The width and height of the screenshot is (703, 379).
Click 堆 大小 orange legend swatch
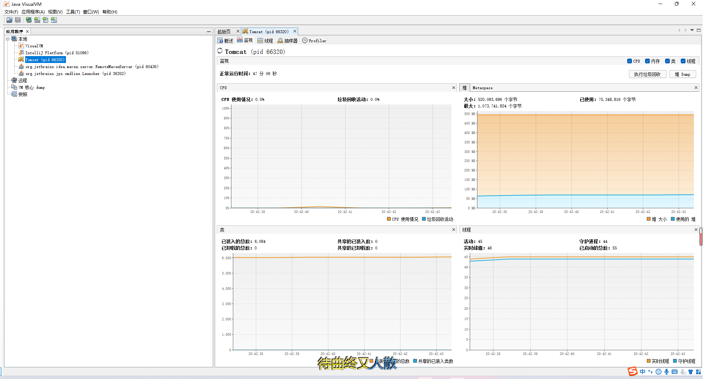tap(649, 219)
